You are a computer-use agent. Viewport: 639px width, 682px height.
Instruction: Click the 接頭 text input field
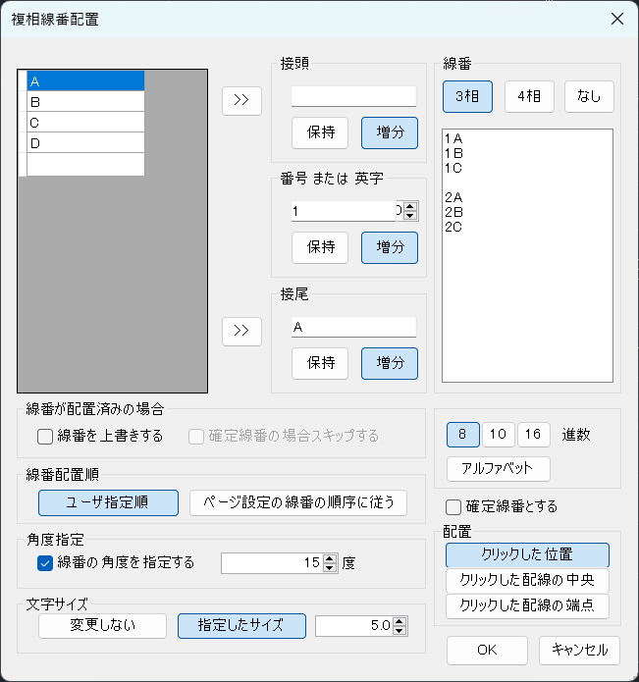click(353, 96)
